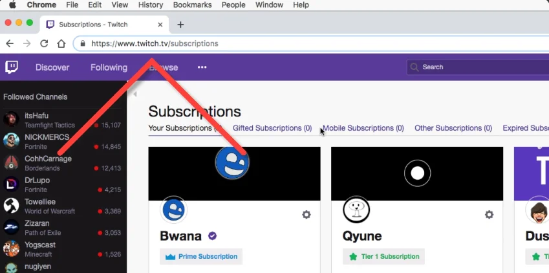Click Qyune's Tier 1 Subscription badge
549x273 pixels.
point(383,257)
